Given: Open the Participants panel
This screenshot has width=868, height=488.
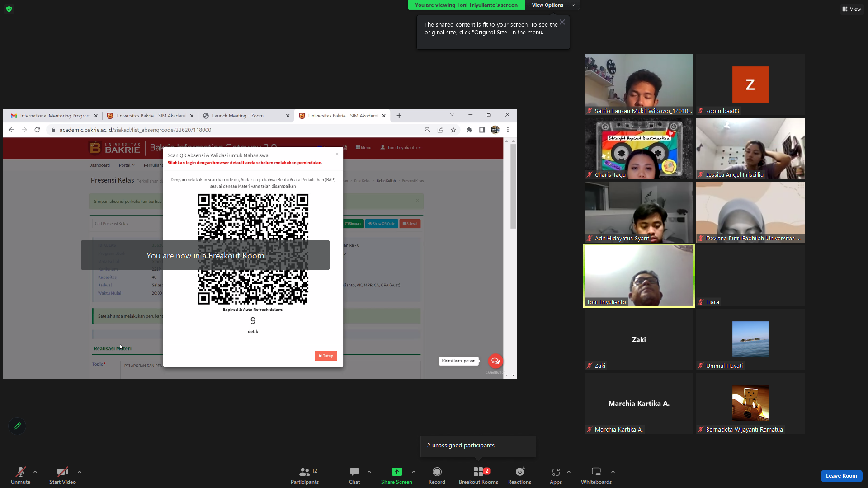Looking at the screenshot, I should pos(305,475).
